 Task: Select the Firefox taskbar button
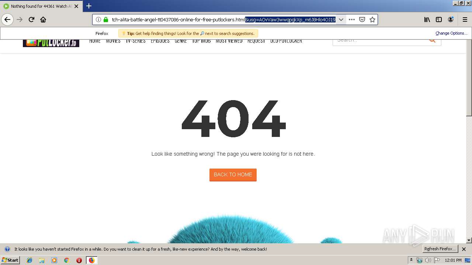point(91,260)
